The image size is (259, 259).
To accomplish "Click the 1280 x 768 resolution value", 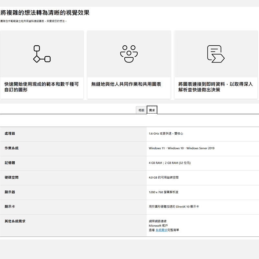I will pos(163,192).
